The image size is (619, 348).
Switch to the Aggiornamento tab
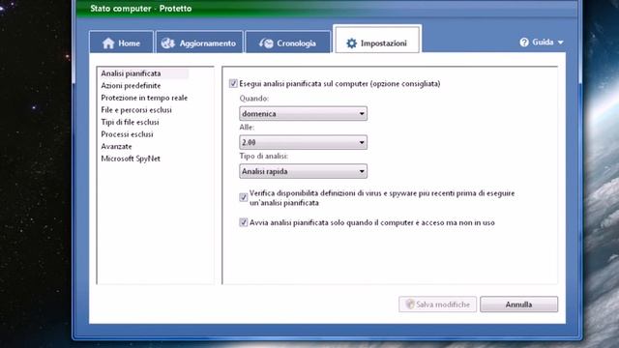pos(199,42)
